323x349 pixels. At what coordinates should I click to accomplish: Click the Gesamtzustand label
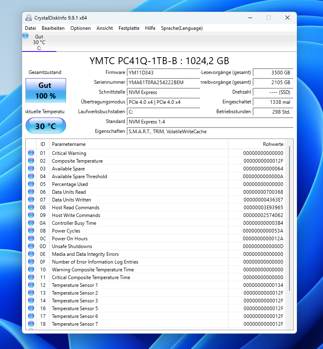click(x=45, y=72)
